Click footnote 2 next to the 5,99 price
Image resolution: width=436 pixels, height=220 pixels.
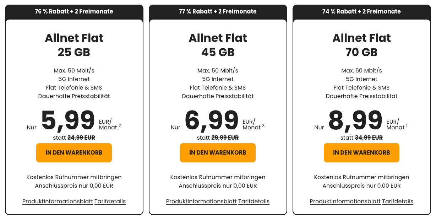click(120, 125)
